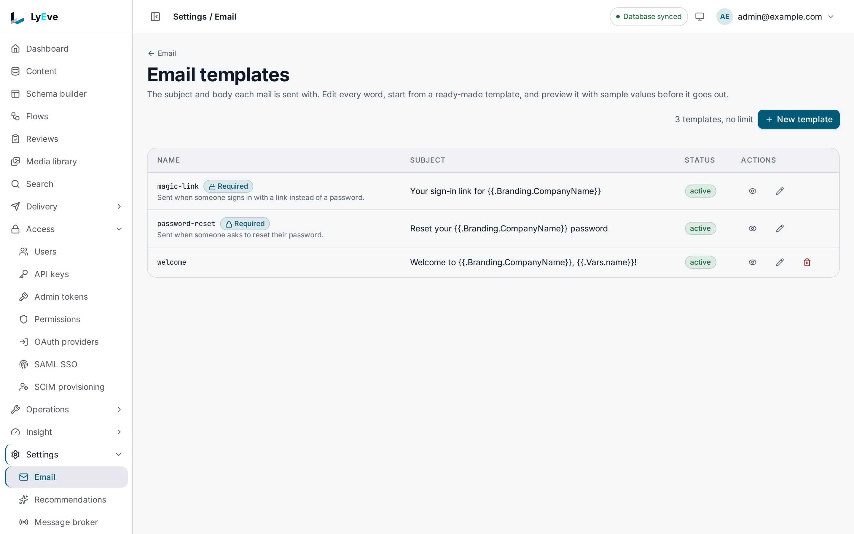
Task: Click the New template button
Action: (799, 119)
